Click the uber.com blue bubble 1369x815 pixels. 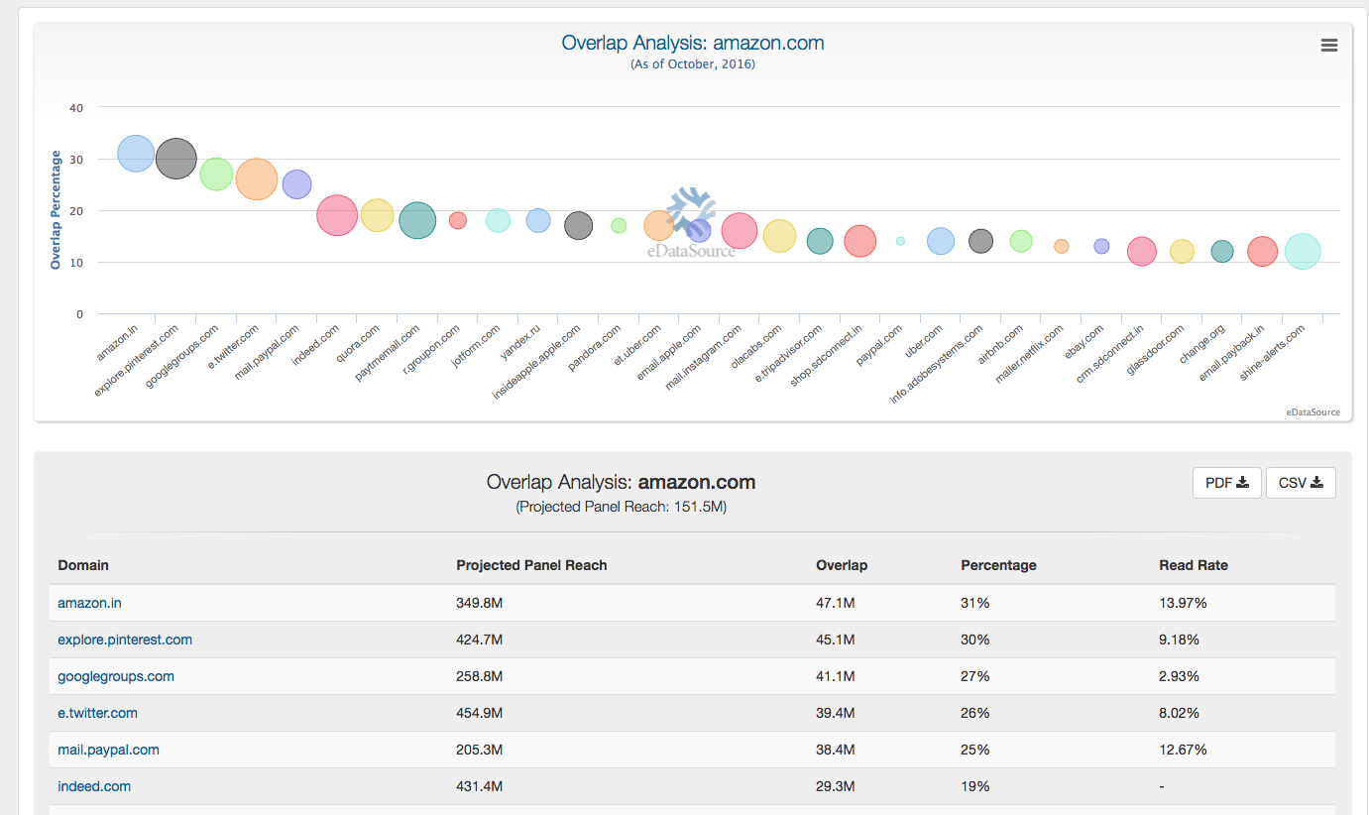tap(941, 241)
